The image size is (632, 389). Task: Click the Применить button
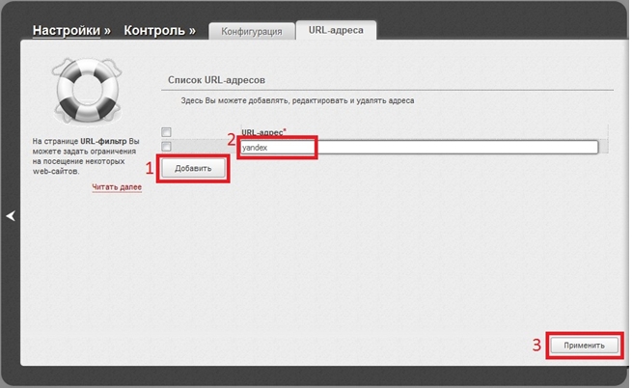pos(585,345)
